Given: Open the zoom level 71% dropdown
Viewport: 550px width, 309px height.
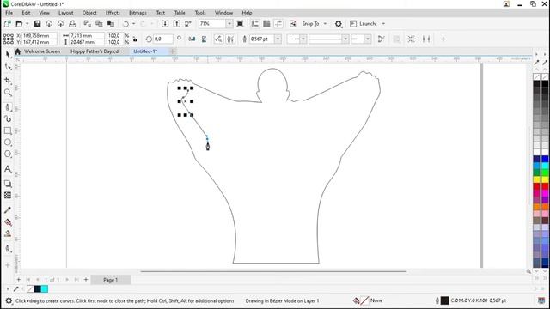Looking at the screenshot, I should click(229, 24).
